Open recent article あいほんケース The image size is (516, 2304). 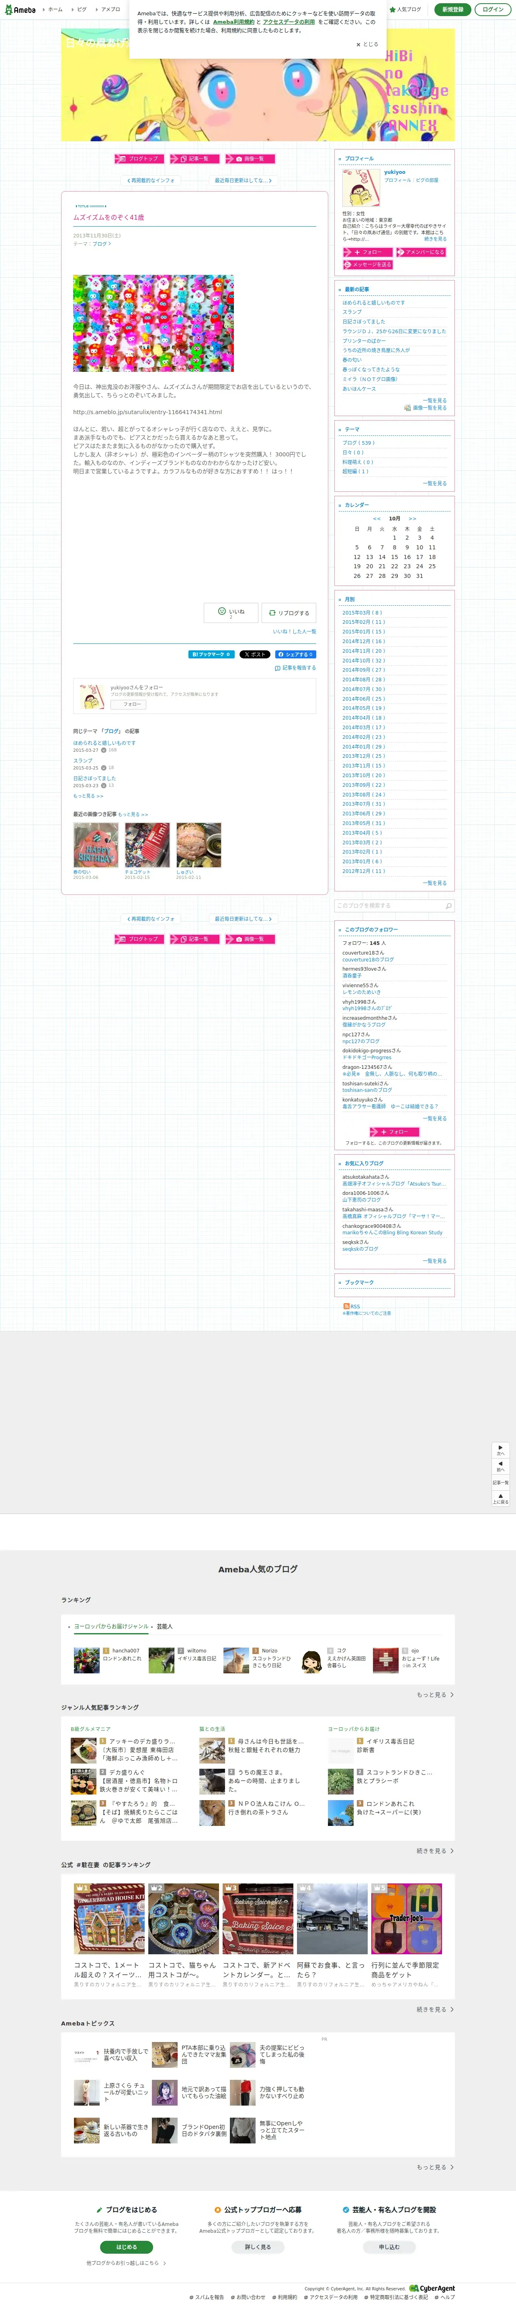pyautogui.click(x=360, y=388)
